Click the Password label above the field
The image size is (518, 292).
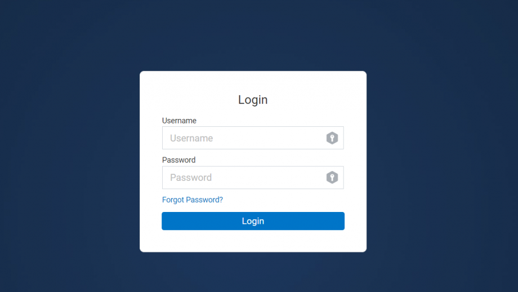[178, 160]
